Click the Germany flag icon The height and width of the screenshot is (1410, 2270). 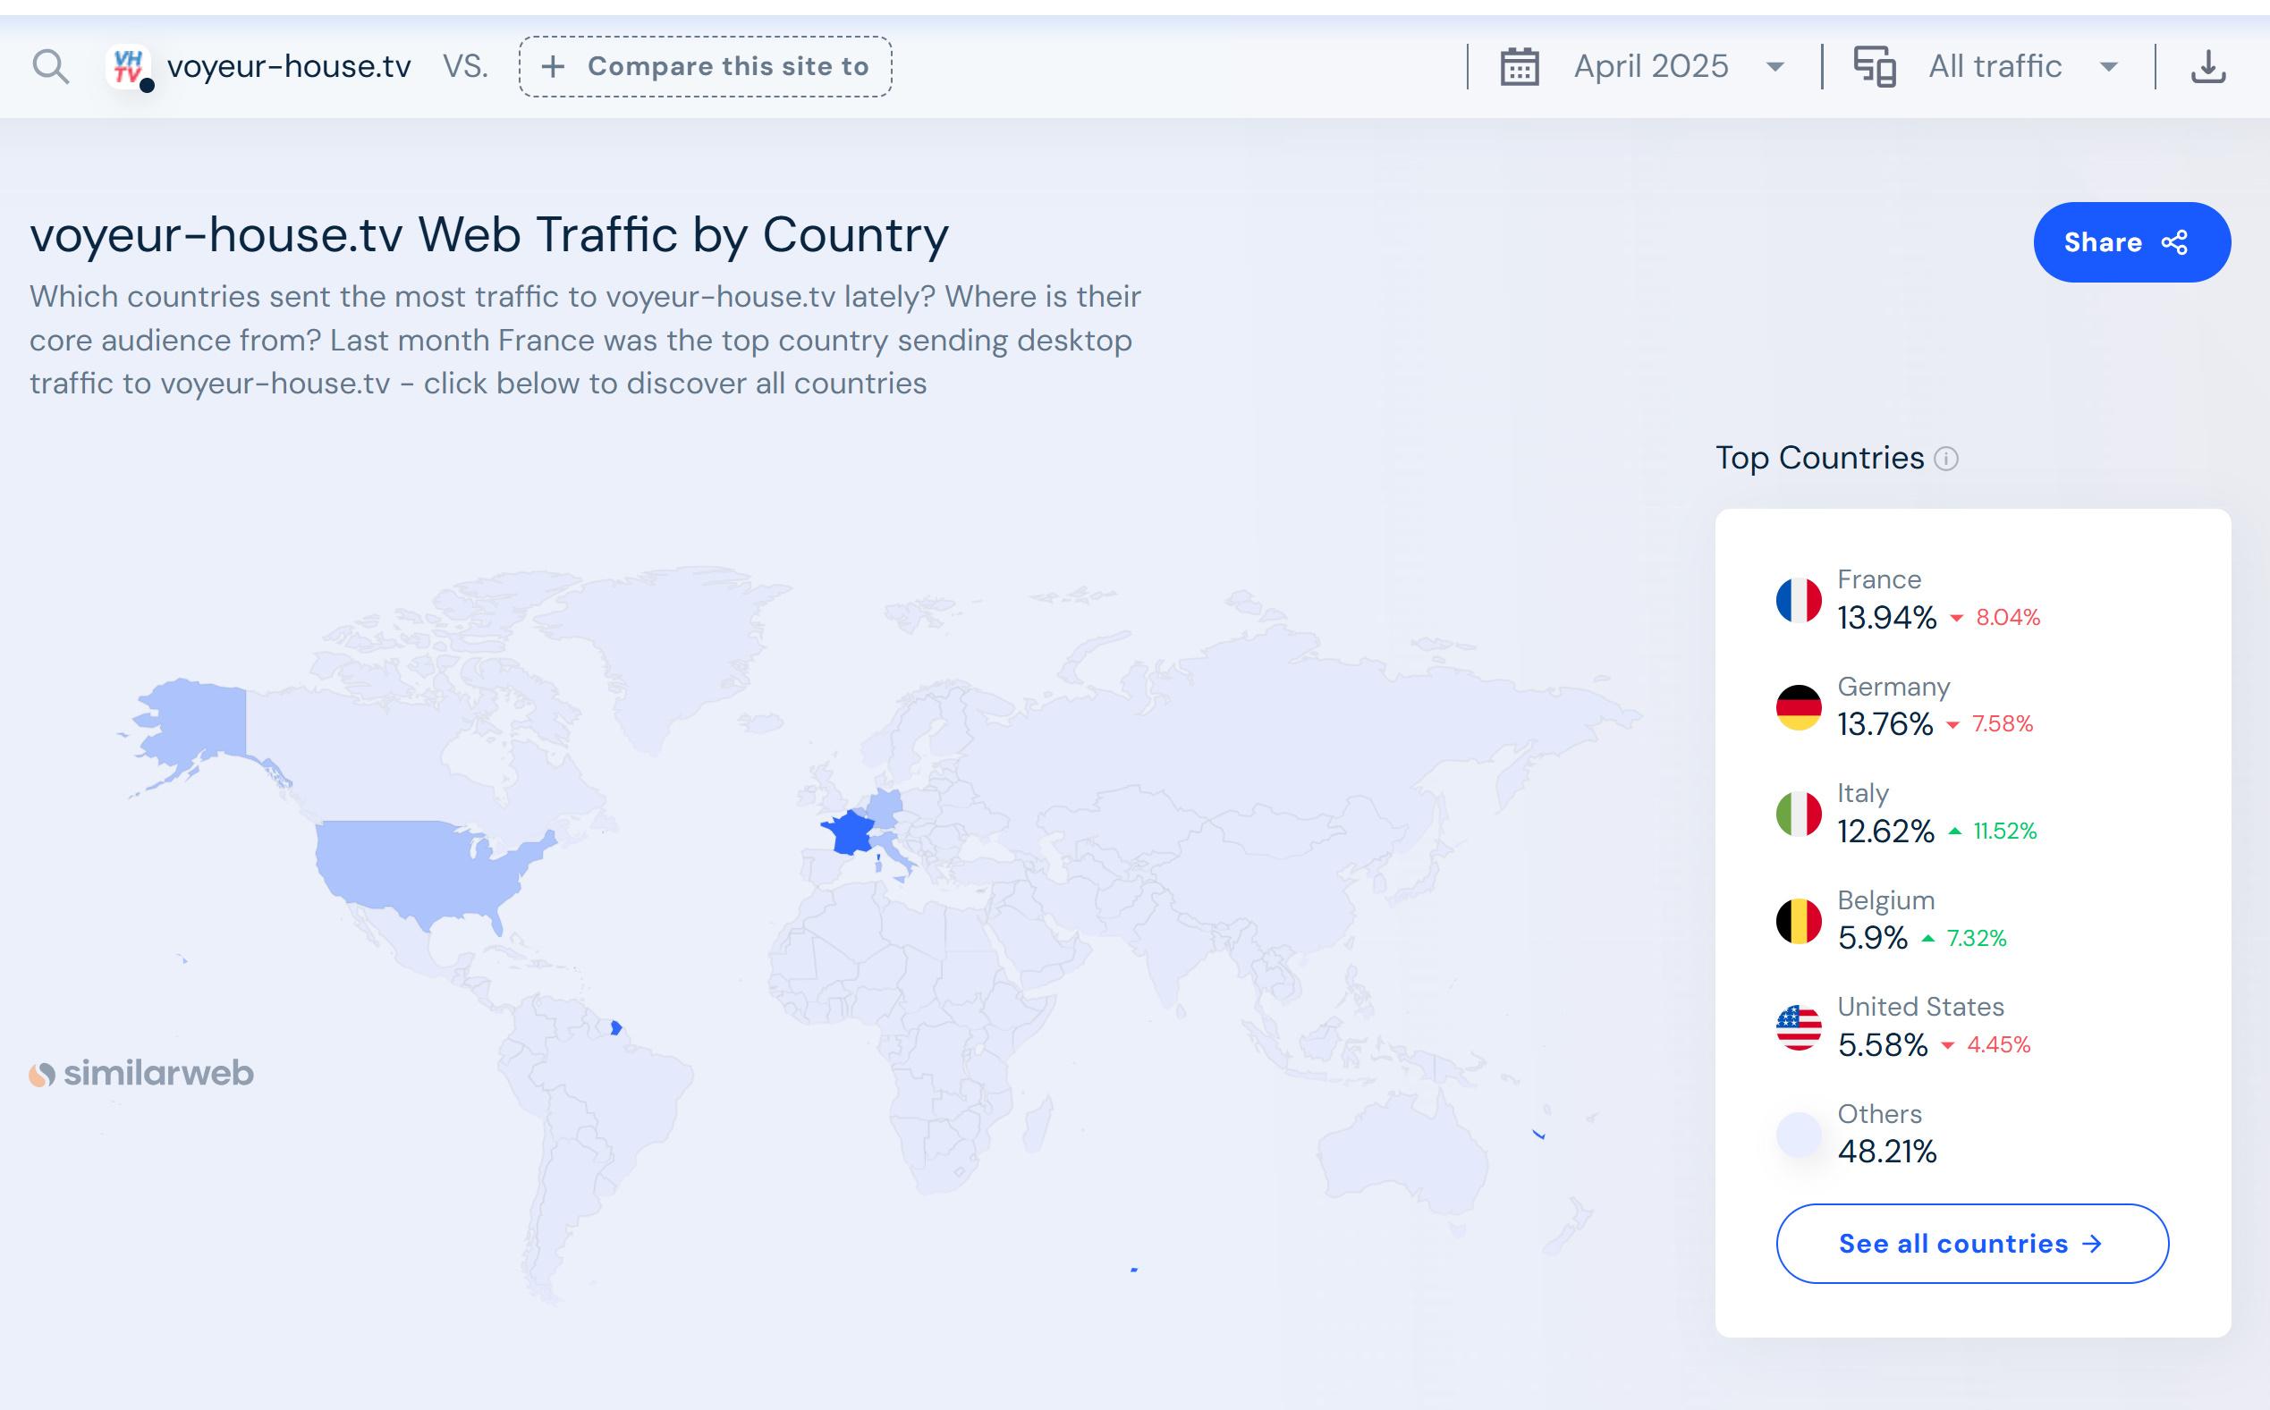click(x=1798, y=707)
